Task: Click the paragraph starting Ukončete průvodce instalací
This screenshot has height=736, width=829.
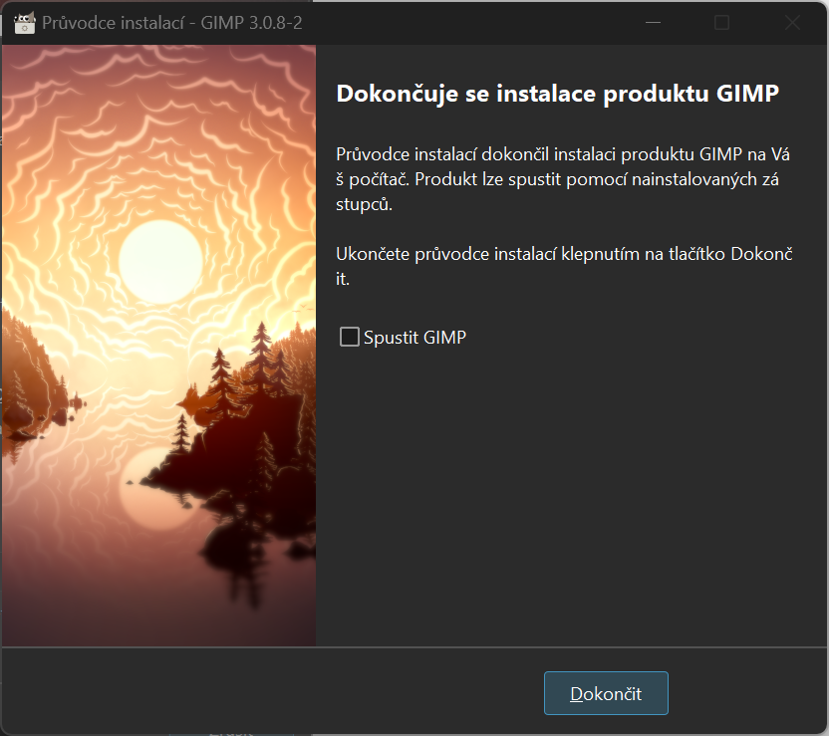Action: (565, 266)
